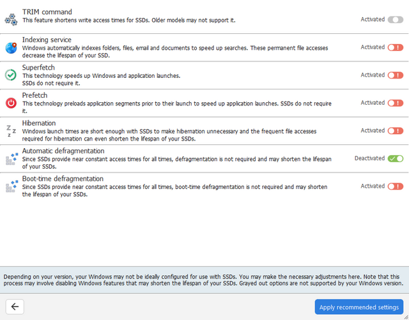Click the Indexing service globe icon
The image size is (409, 320).
point(11,47)
